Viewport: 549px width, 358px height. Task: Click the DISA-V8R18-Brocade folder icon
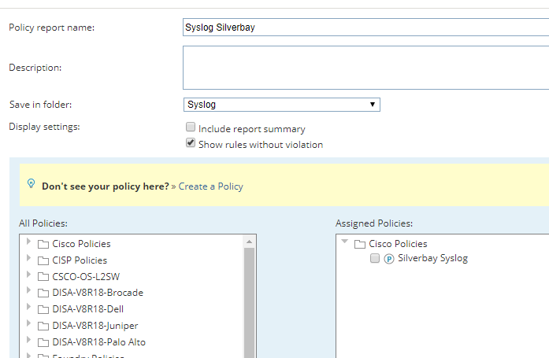[x=43, y=293]
